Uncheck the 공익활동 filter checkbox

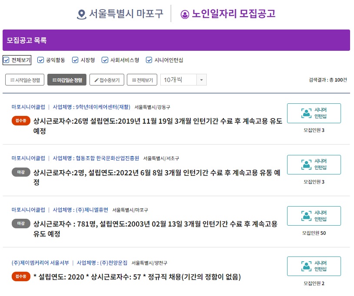click(x=40, y=60)
